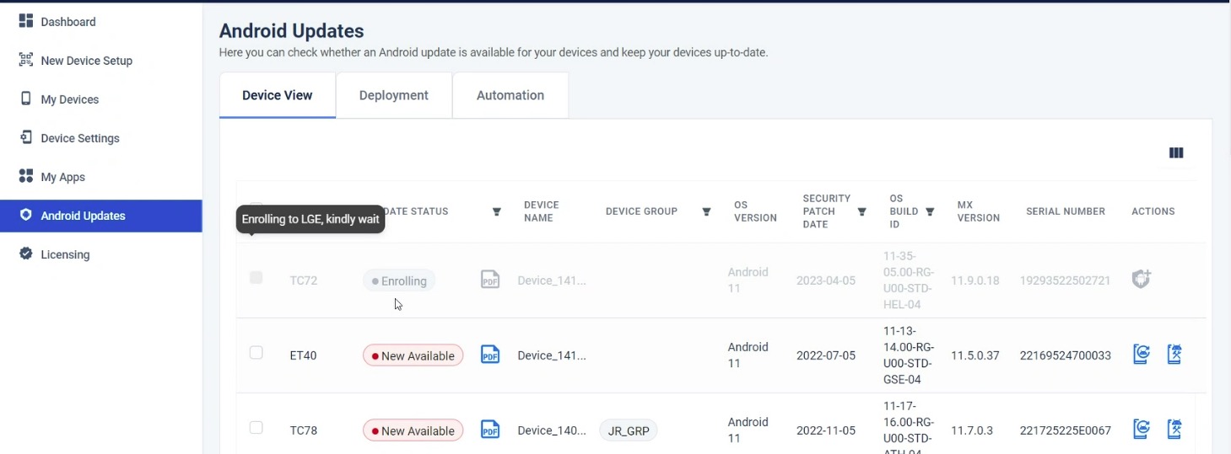Switch to the Deployment tab

pyautogui.click(x=394, y=95)
